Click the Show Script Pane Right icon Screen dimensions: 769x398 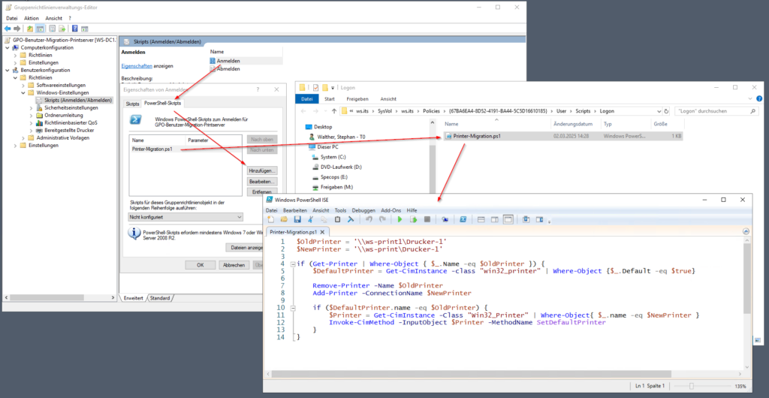pos(494,219)
